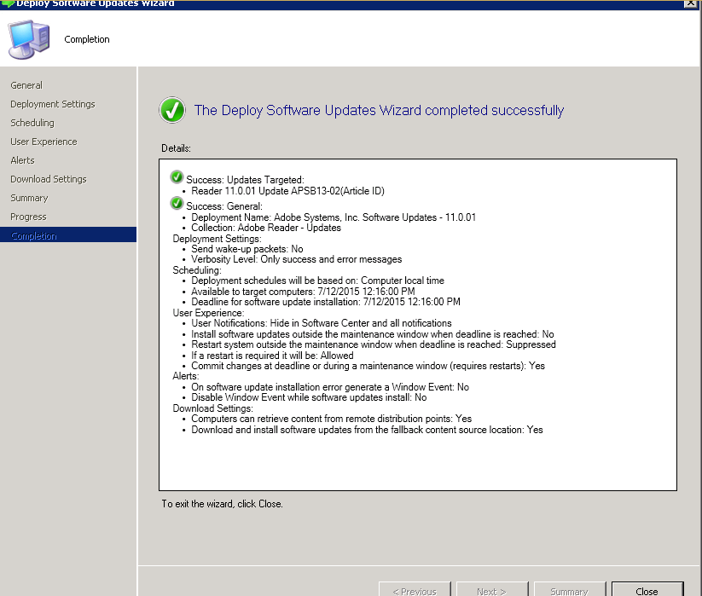This screenshot has height=596, width=702.
Task: Click the wizard computer icon in header
Action: pyautogui.click(x=29, y=39)
